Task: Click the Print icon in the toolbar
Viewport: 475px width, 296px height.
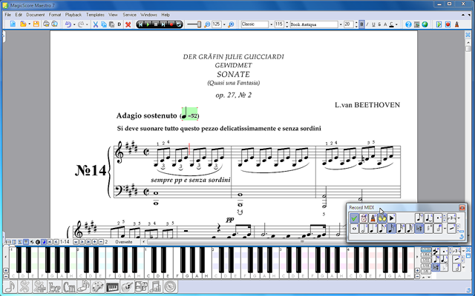Action: pyautogui.click(x=46, y=24)
